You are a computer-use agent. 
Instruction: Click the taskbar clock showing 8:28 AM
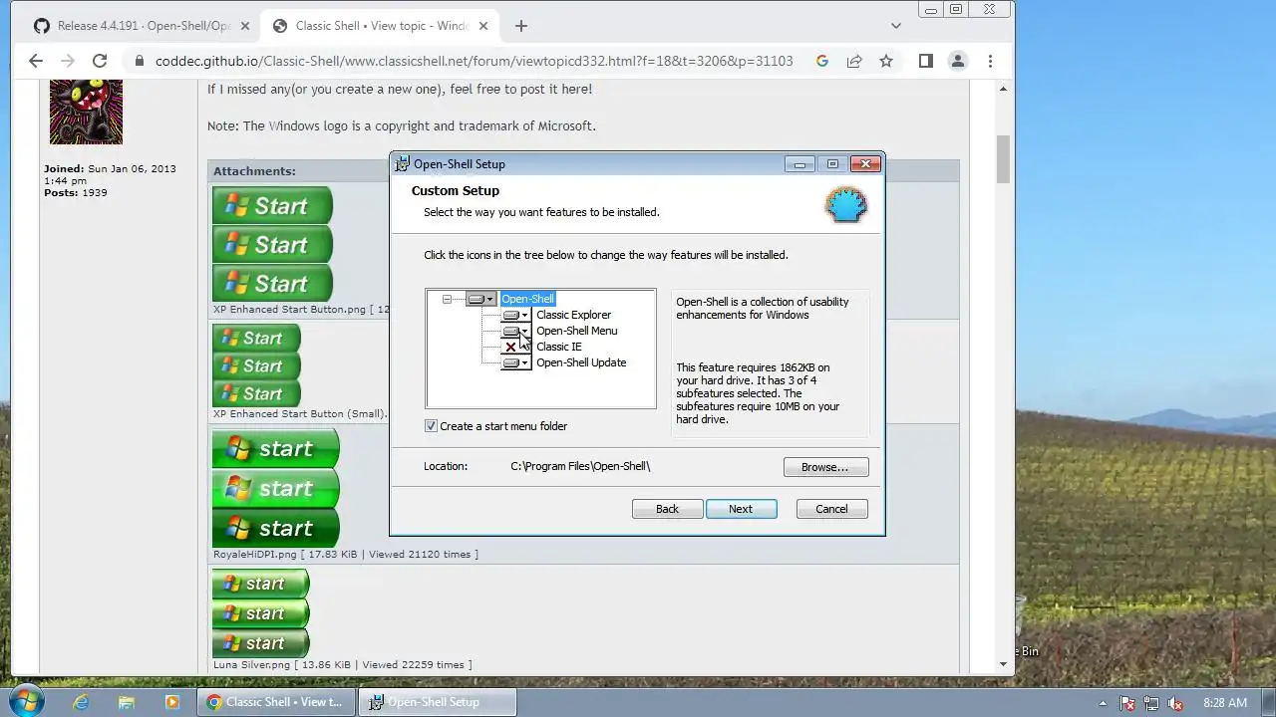[x=1225, y=703]
